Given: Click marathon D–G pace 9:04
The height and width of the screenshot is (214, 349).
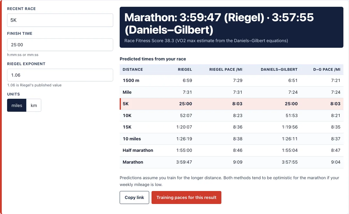Looking at the screenshot, I should coord(336,162).
